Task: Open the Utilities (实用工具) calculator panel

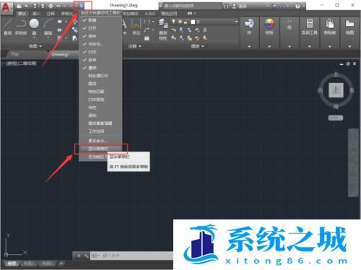Action: pos(310,27)
